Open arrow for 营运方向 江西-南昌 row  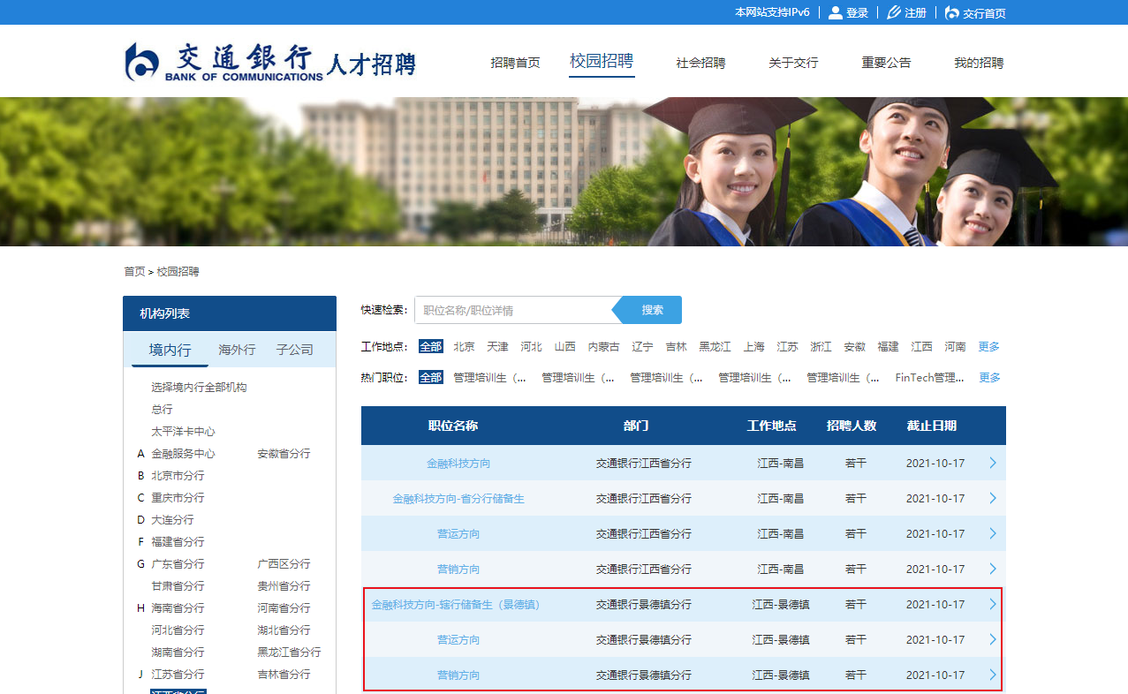(993, 533)
